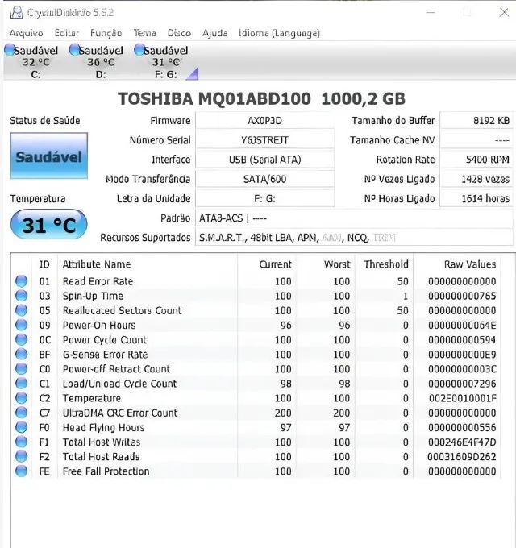Image resolution: width=516 pixels, height=548 pixels.
Task: Click status icon for Power Cycle Count
Action: [x=21, y=340]
